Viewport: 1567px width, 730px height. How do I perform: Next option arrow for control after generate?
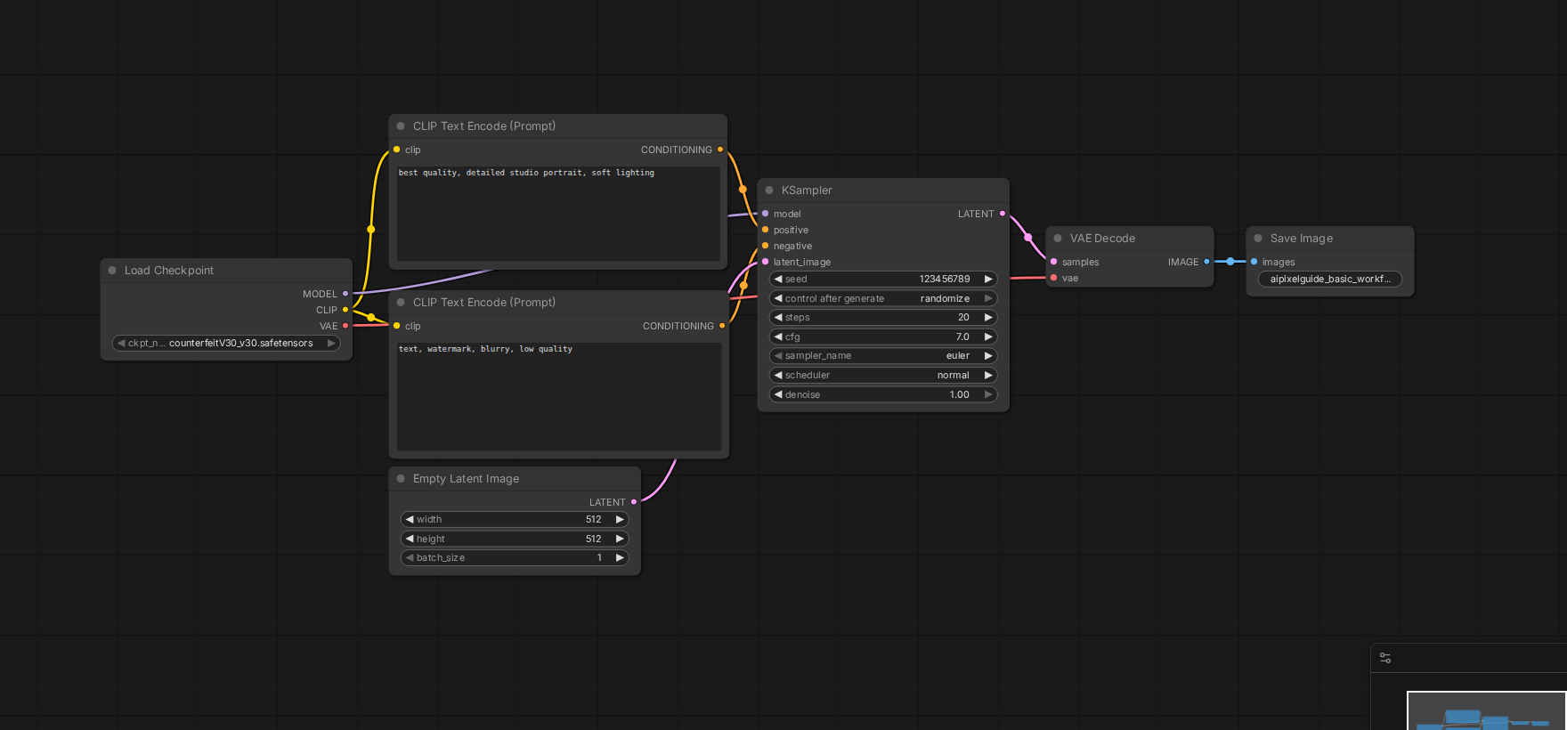click(987, 298)
